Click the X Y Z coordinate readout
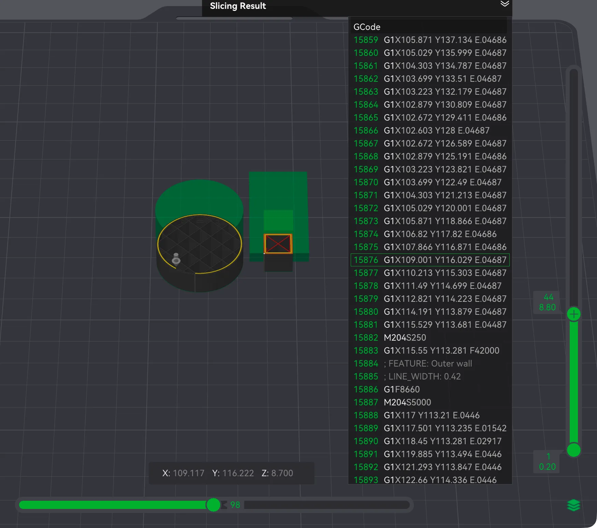The image size is (597, 528). click(231, 473)
